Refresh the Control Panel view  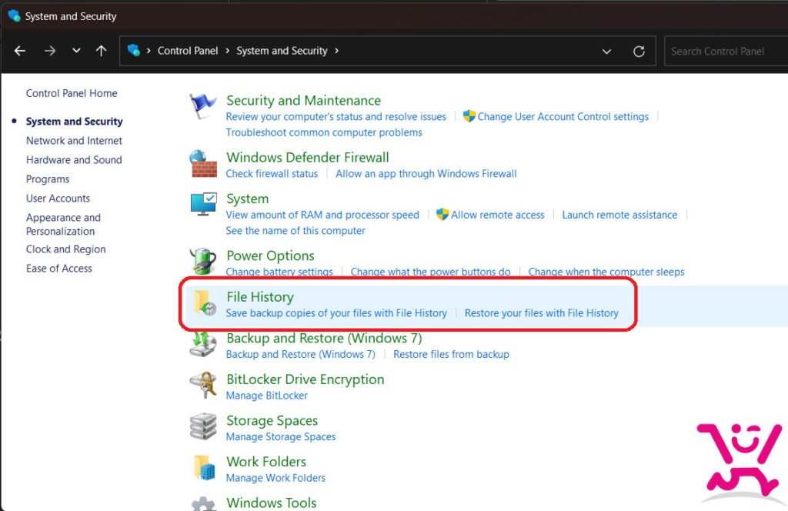[x=639, y=52]
